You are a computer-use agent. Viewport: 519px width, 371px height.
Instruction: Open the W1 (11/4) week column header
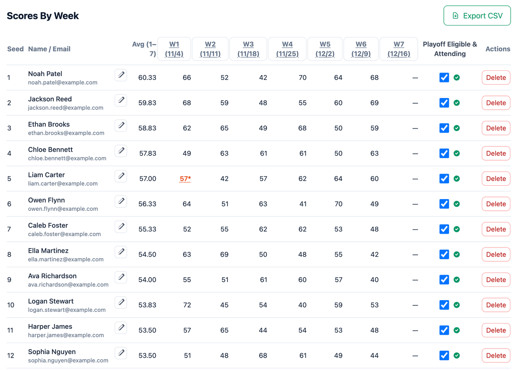(174, 49)
